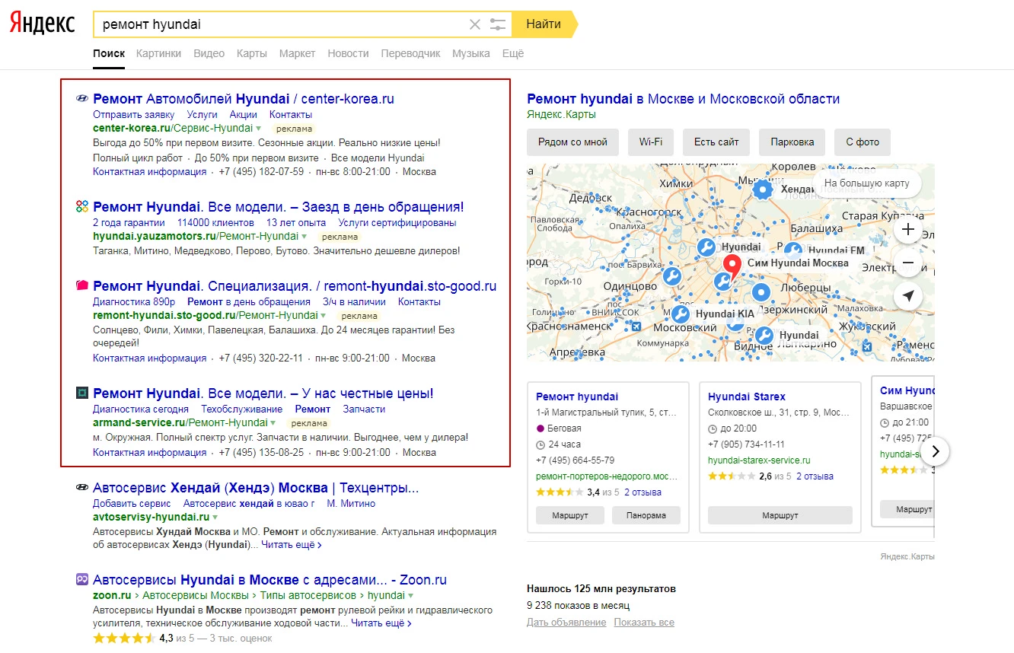This screenshot has height=653, width=1014.
Task: Open the Новости search tab
Action: 348,53
